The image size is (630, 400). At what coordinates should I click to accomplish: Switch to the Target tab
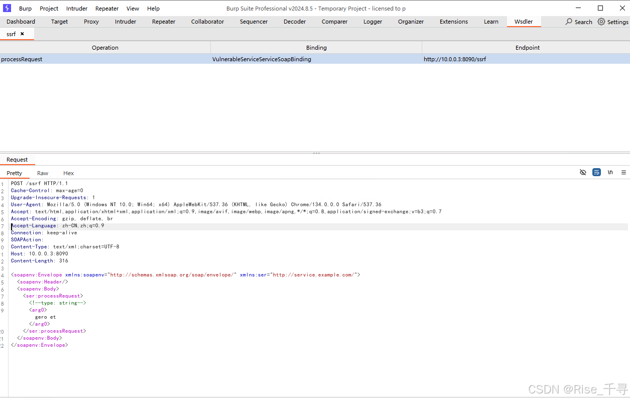pos(59,22)
